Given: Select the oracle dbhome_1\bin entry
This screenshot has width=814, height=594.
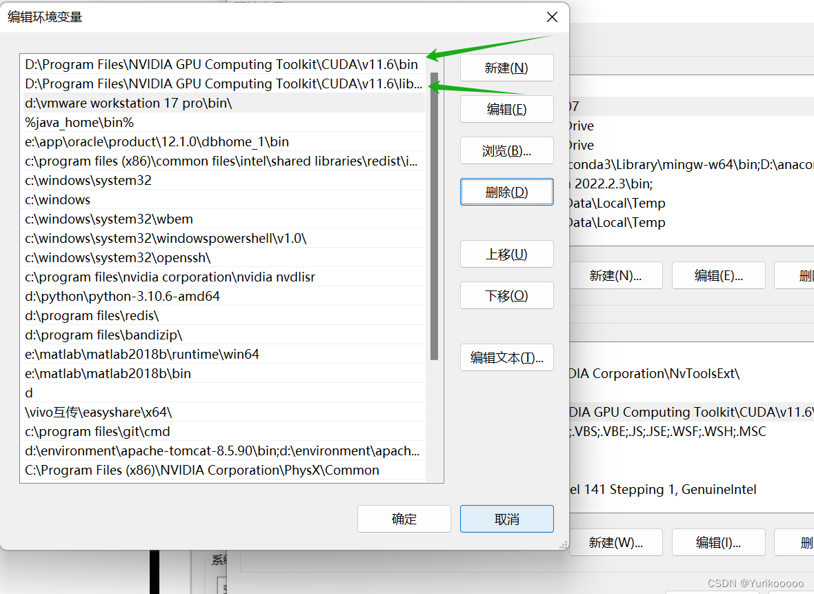Looking at the screenshot, I should pyautogui.click(x=224, y=141).
